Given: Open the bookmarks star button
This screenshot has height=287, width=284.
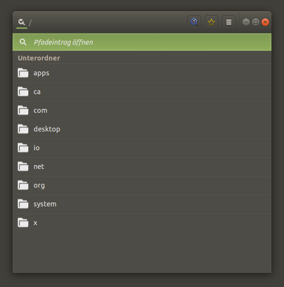Looking at the screenshot, I should (212, 22).
